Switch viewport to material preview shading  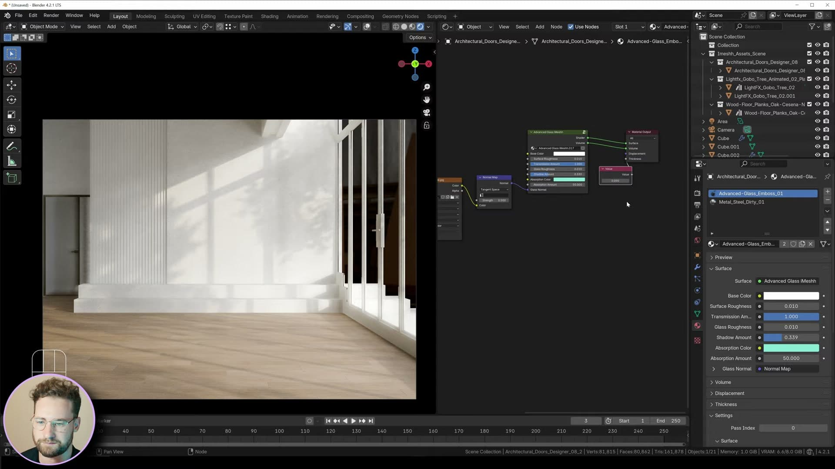[412, 26]
